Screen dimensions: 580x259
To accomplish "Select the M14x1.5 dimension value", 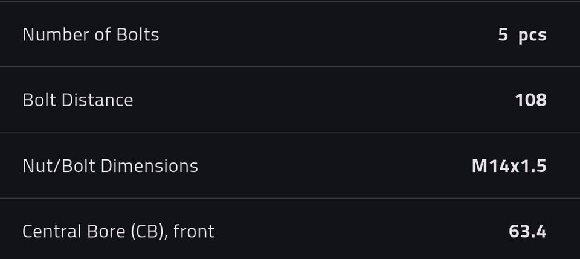I will [509, 165].
